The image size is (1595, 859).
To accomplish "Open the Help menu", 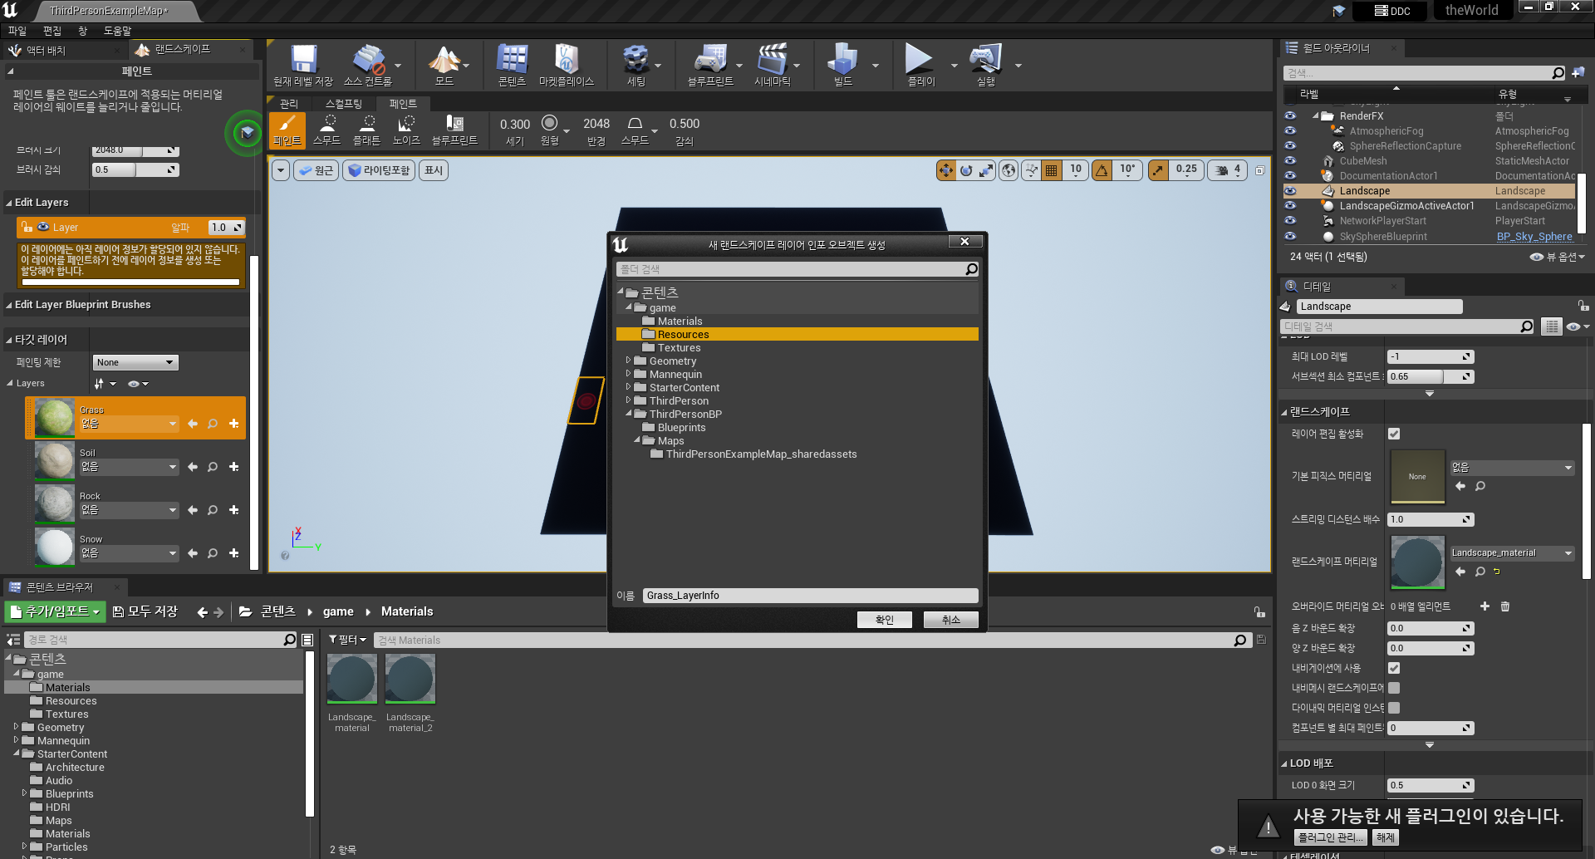I will (117, 31).
